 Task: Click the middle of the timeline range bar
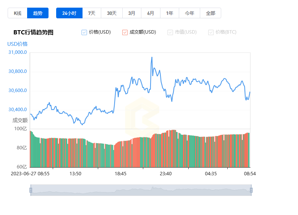[141, 190]
